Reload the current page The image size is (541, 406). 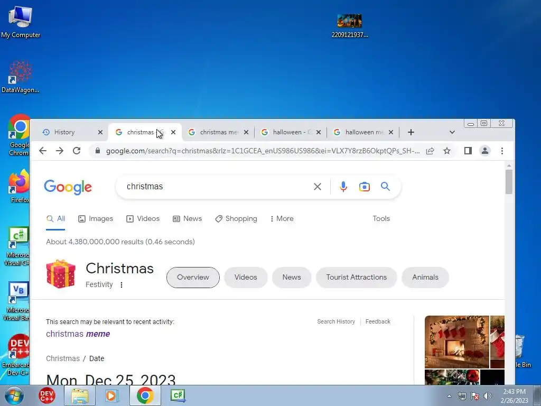click(x=77, y=151)
